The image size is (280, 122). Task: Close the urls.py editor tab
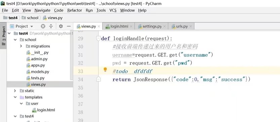click(191, 27)
